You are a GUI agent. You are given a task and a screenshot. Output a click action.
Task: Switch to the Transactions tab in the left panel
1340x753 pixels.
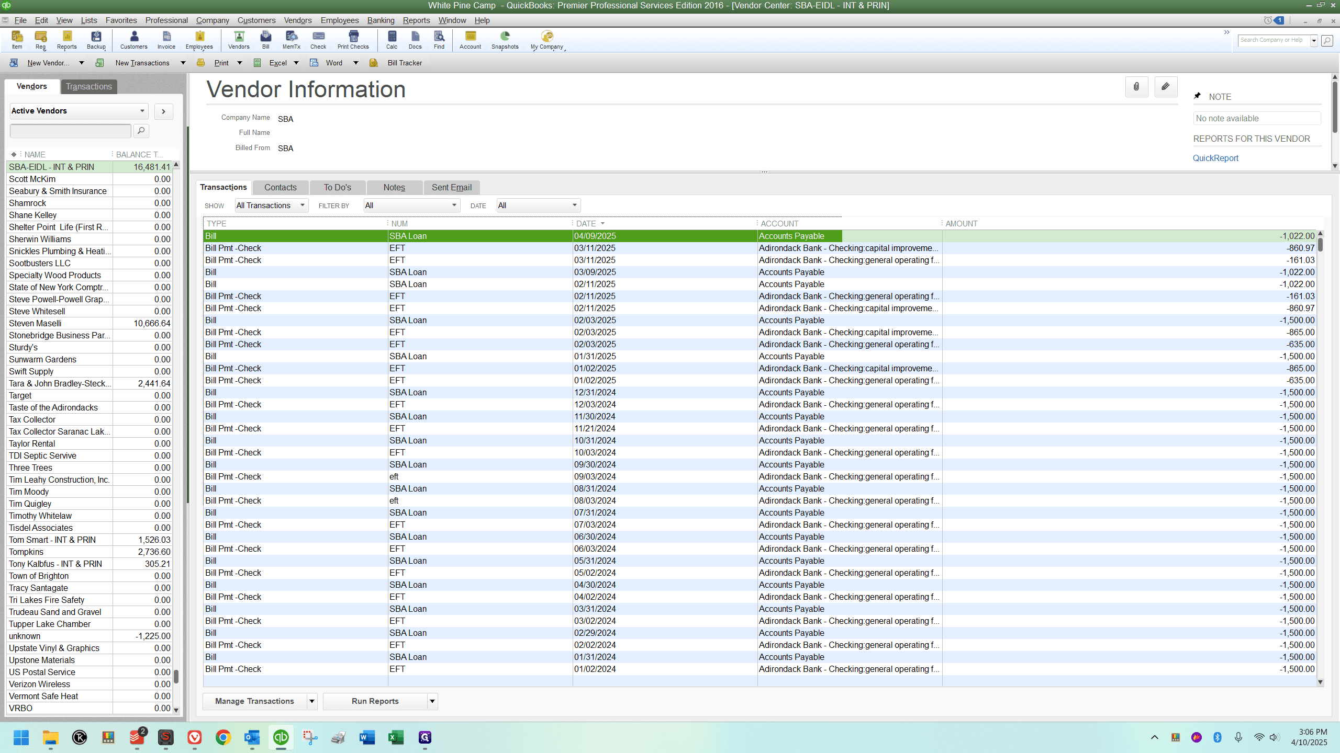(89, 86)
